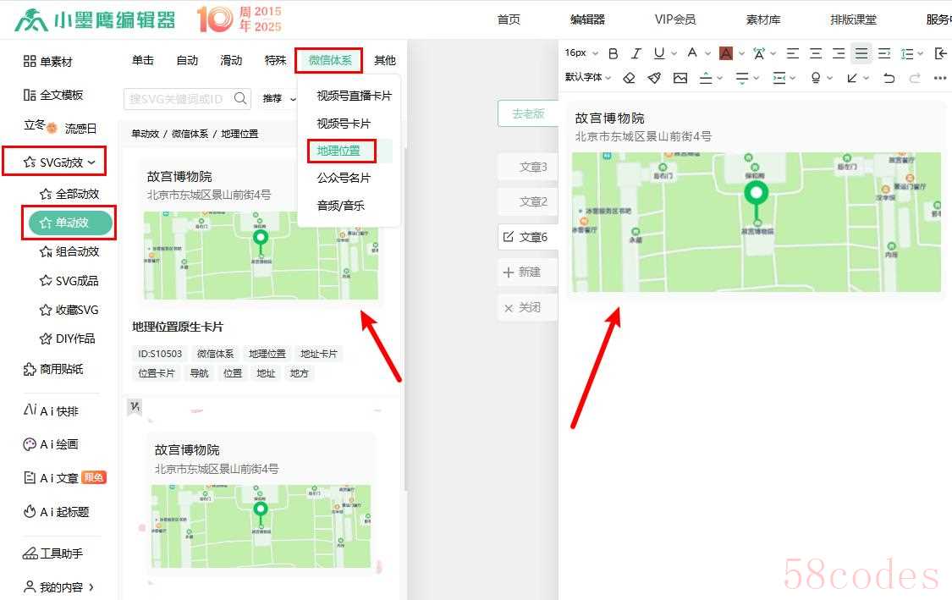The image size is (952, 600).
Task: Expand line height dropdown arrow
Action: (921, 54)
